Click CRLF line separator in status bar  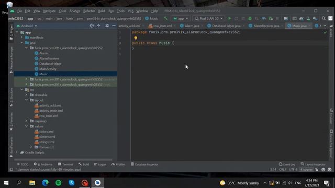(x=283, y=170)
